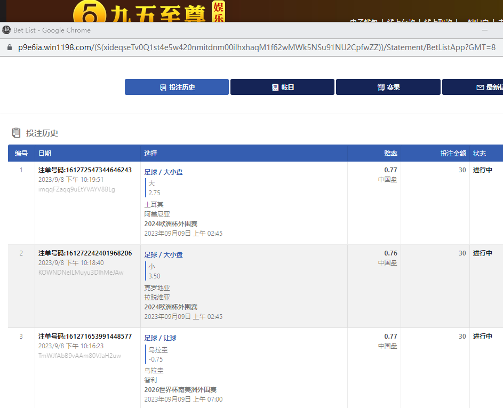Image resolution: width=503 pixels, height=408 pixels.
Task: Click the 赛果 results tab icon
Action: pyautogui.click(x=381, y=87)
